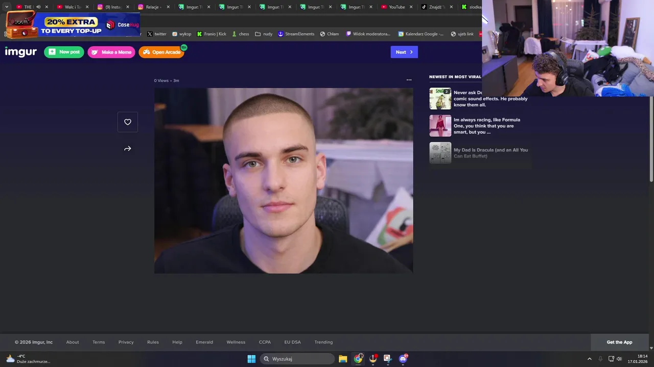
Task: Open the network tray icon
Action: coord(611,359)
